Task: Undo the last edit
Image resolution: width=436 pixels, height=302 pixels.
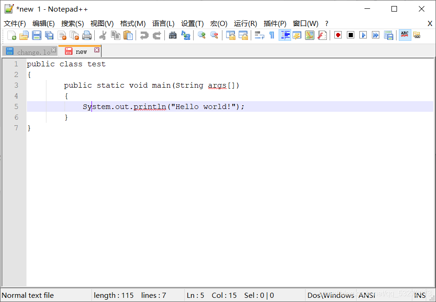Action: (x=144, y=35)
